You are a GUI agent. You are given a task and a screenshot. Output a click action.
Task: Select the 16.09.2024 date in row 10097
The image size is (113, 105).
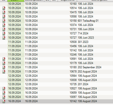click(14, 97)
